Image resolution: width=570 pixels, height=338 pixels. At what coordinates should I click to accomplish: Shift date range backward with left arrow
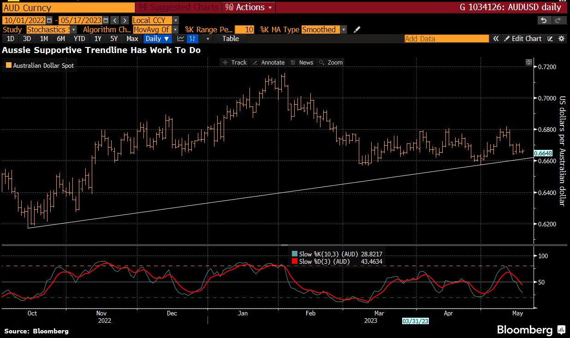[x=115, y=20]
